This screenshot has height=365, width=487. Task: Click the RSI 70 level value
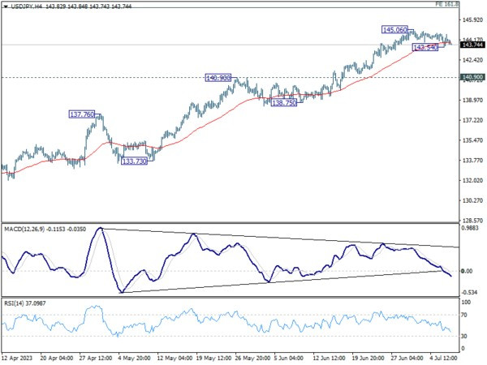pos(464,315)
